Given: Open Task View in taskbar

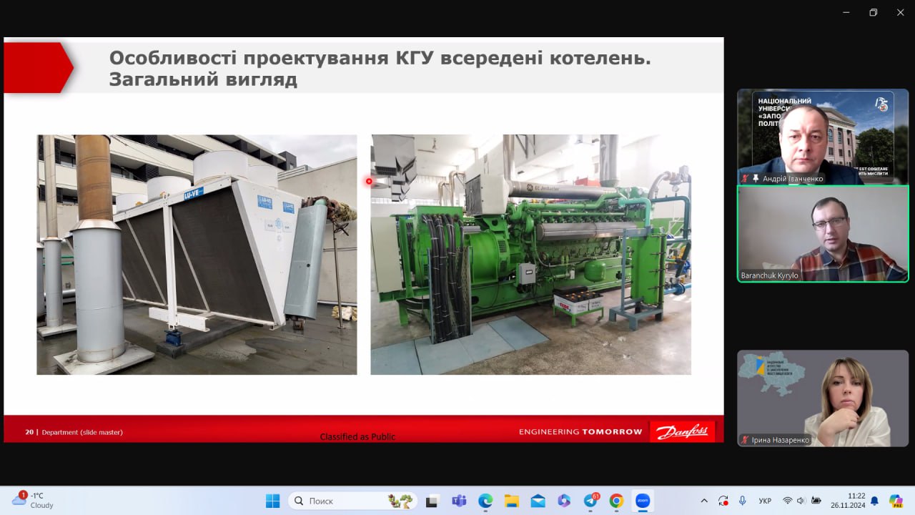Looking at the screenshot, I should tap(432, 501).
